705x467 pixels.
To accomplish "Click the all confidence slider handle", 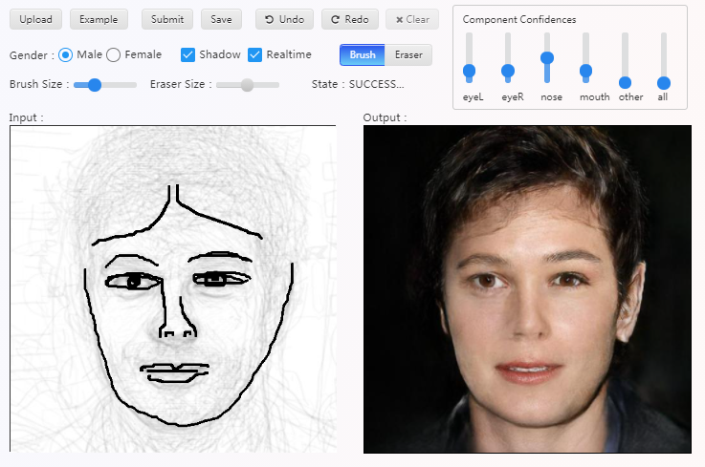I will click(x=664, y=83).
